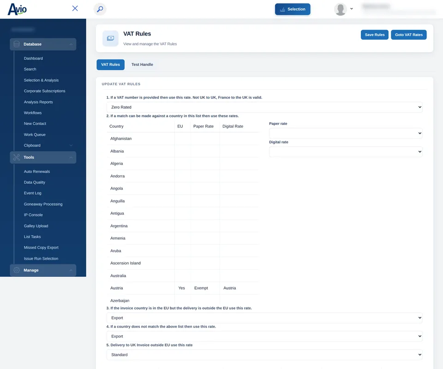Collapse the Manage menu section
The height and width of the screenshot is (369, 443).
coord(71,270)
